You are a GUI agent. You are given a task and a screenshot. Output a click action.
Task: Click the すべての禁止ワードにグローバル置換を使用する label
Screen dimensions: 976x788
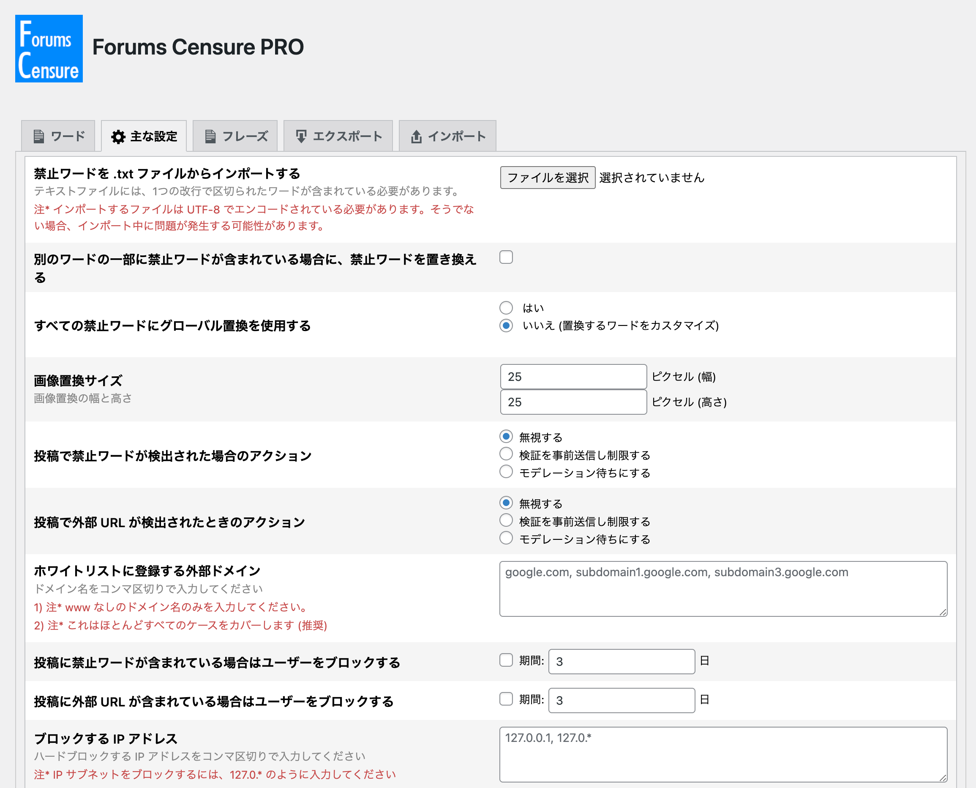point(172,326)
